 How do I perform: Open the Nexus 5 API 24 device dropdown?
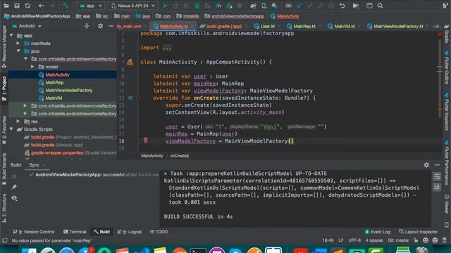pos(133,6)
